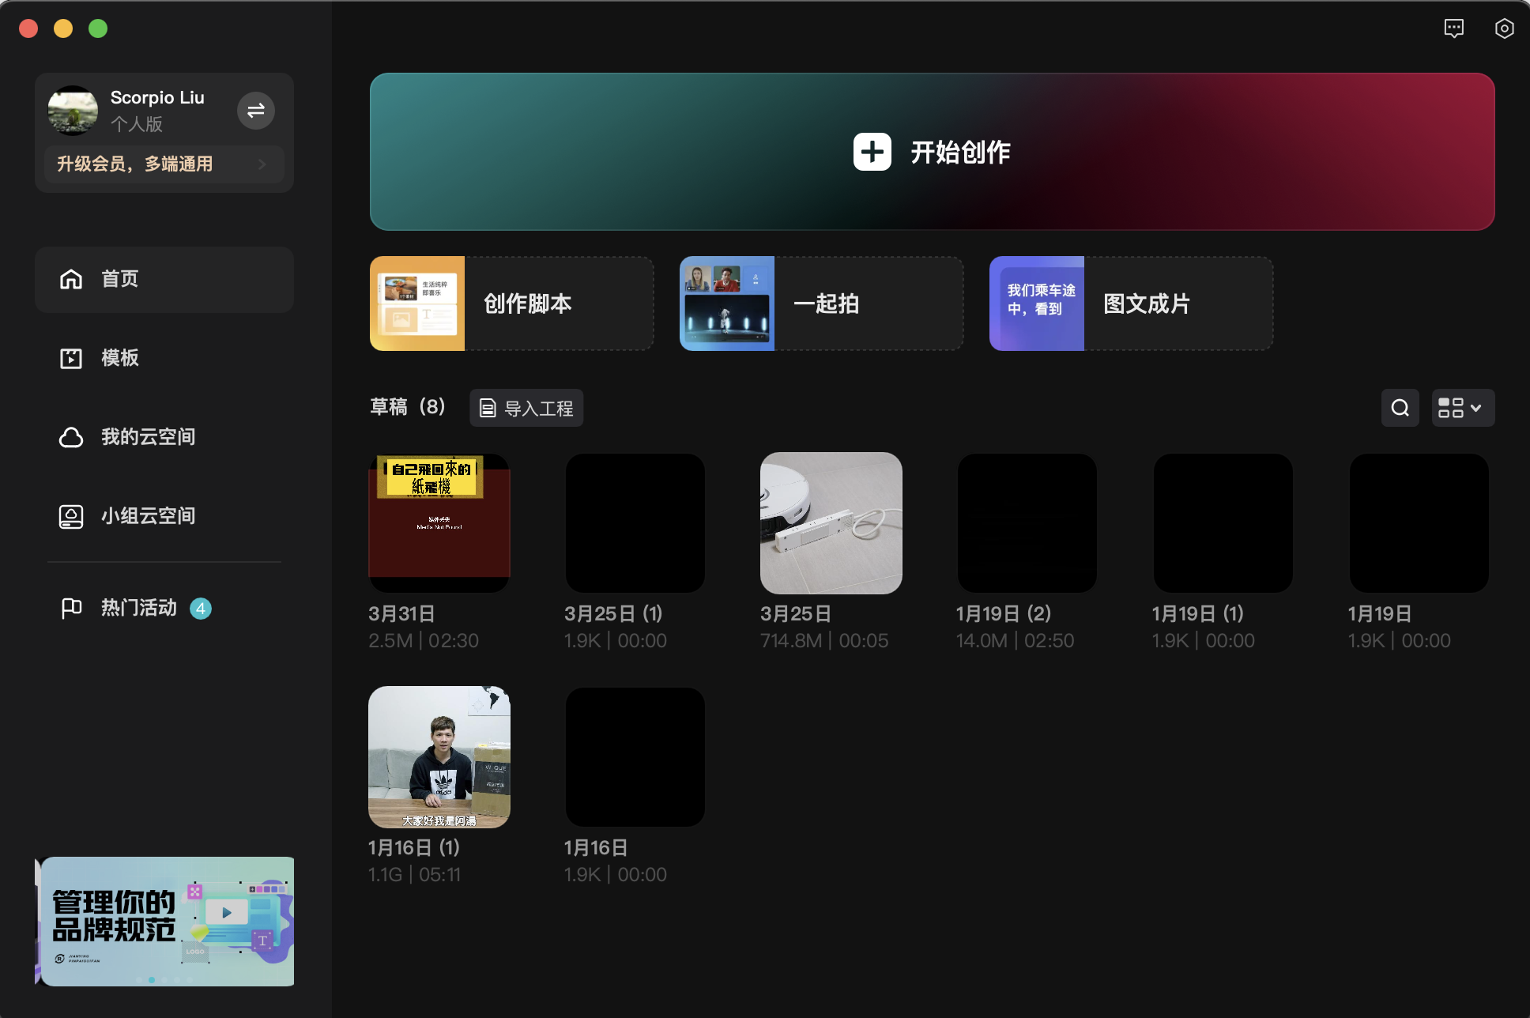Click the 小组云空间 group cloud icon
Image resolution: width=1530 pixels, height=1018 pixels.
71,516
